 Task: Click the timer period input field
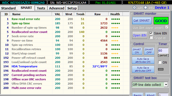tap(163, 51)
